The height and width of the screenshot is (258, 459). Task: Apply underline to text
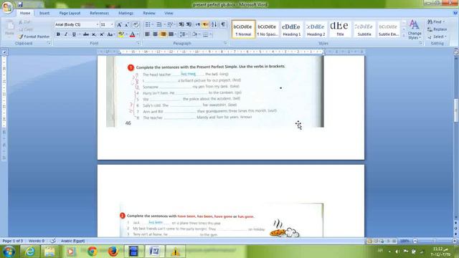[x=74, y=34]
